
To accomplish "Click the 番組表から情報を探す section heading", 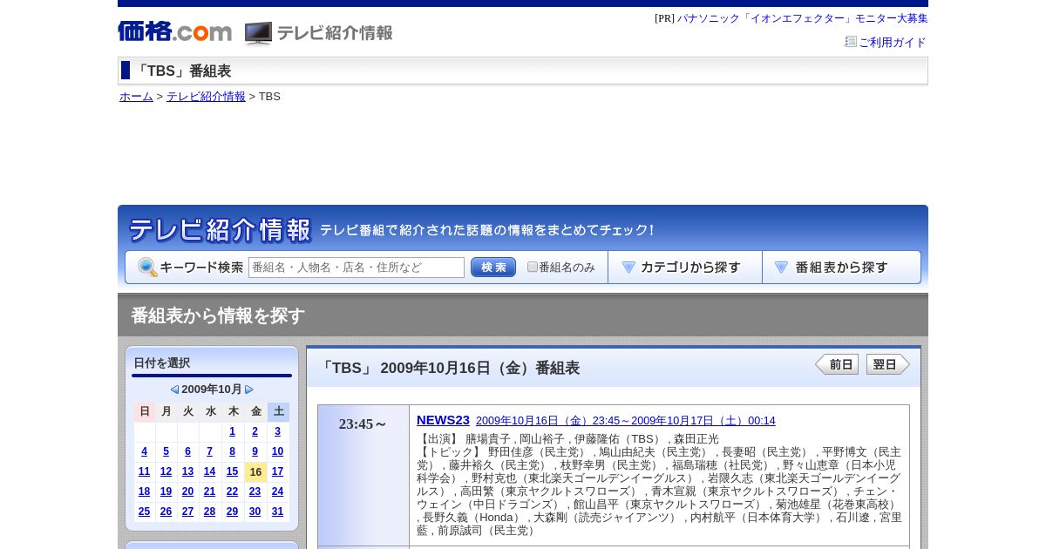I will click(x=218, y=315).
